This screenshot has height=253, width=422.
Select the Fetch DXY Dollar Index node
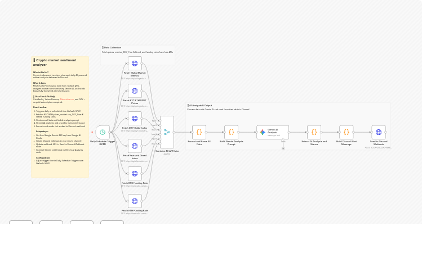pos(135,119)
